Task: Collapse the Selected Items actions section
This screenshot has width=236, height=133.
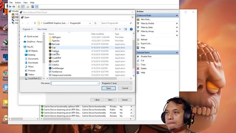Action: click(x=177, y=52)
